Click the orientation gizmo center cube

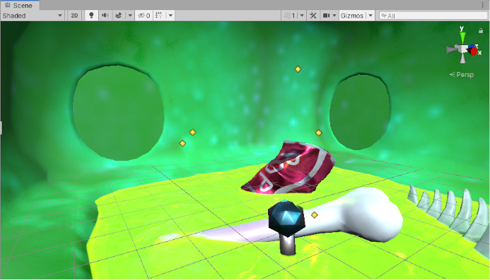click(x=462, y=49)
